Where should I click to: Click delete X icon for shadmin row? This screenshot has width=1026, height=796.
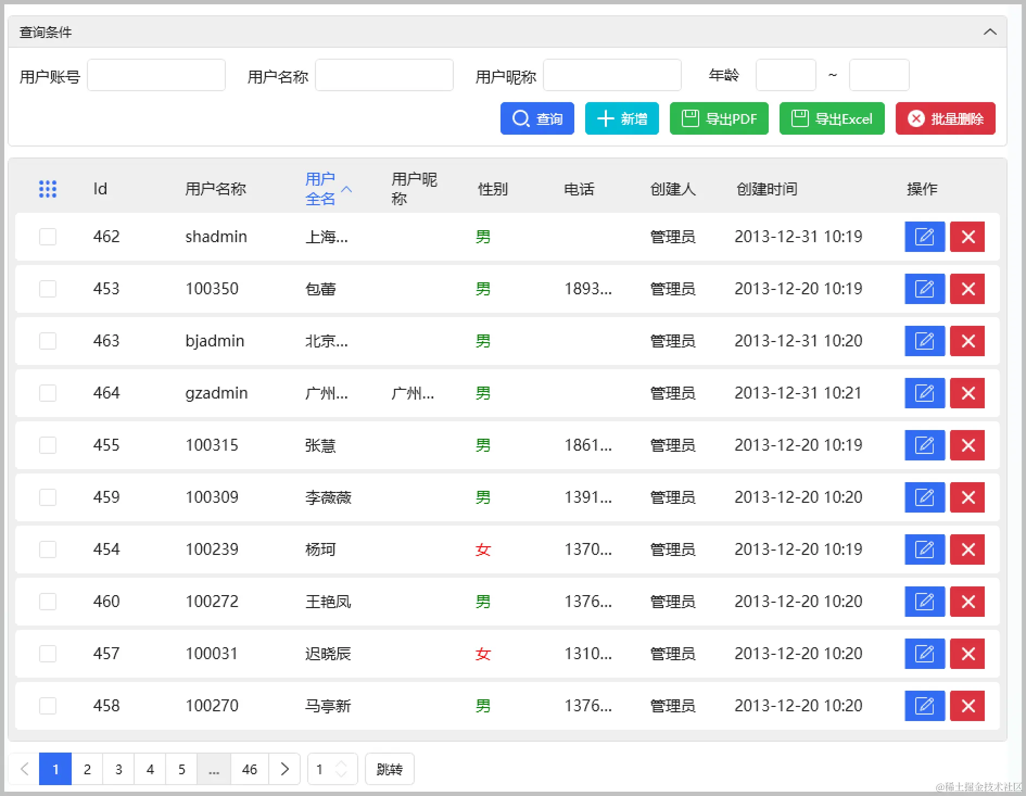click(x=968, y=237)
